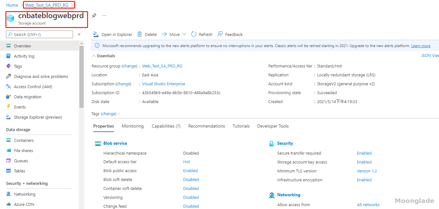Viewport: 439px width, 209px height.
Task: Click the sidebar vertical scrollbar
Action: click(81, 76)
